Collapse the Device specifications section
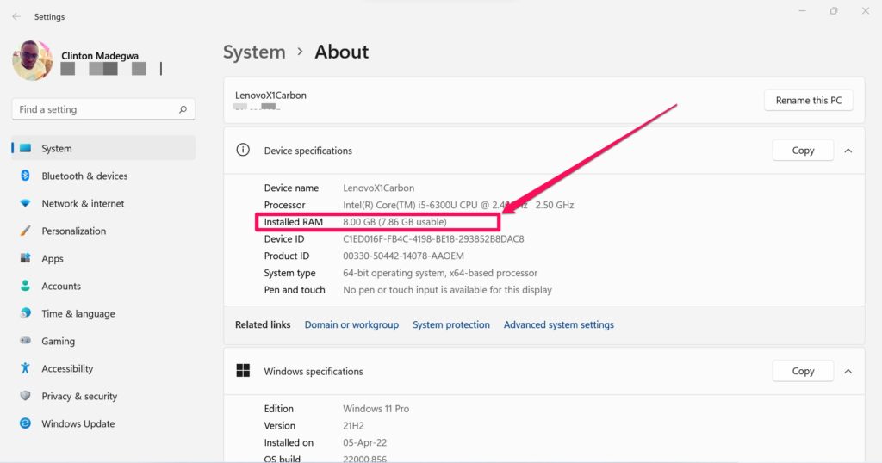Image resolution: width=882 pixels, height=463 pixels. pos(848,151)
